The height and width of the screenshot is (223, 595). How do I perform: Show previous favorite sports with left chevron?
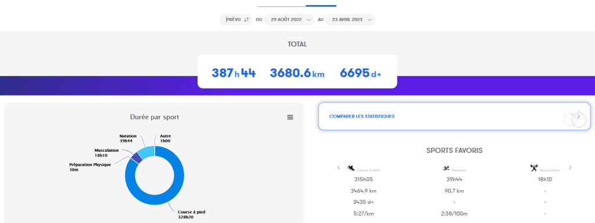point(339,167)
